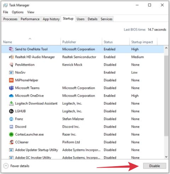The image size is (170, 174).
Task: Select the Send to OneNote Tool icon
Action: coord(11,49)
